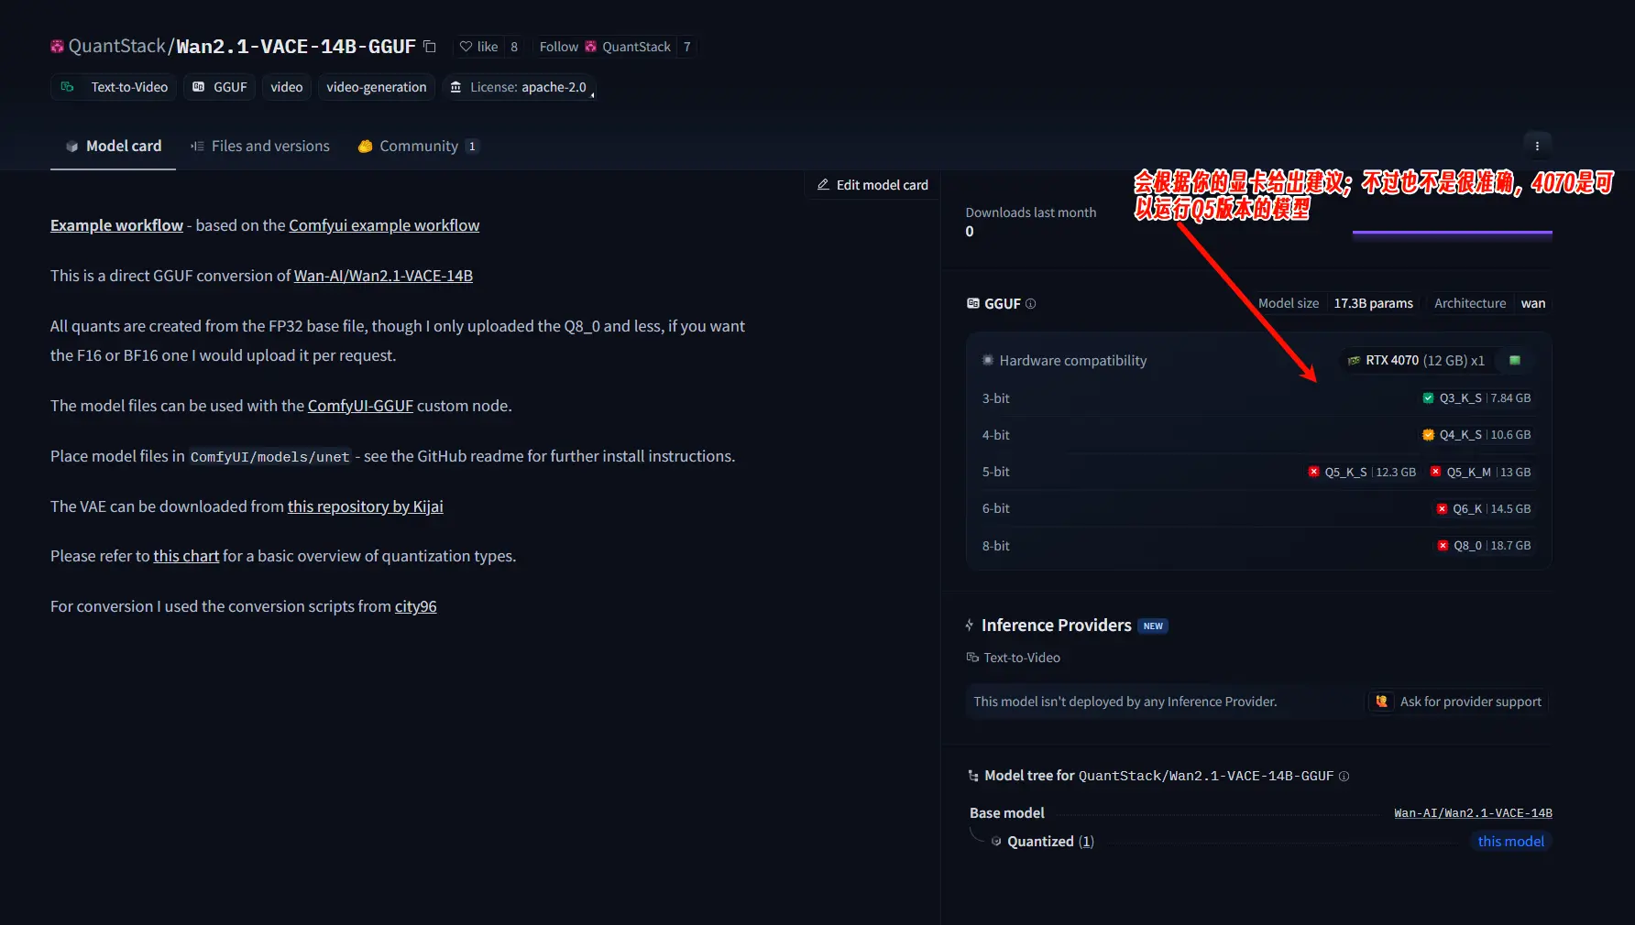Select the Q8_0 18.7 GB quant
Screen dimensions: 1635x925
pos(1484,545)
